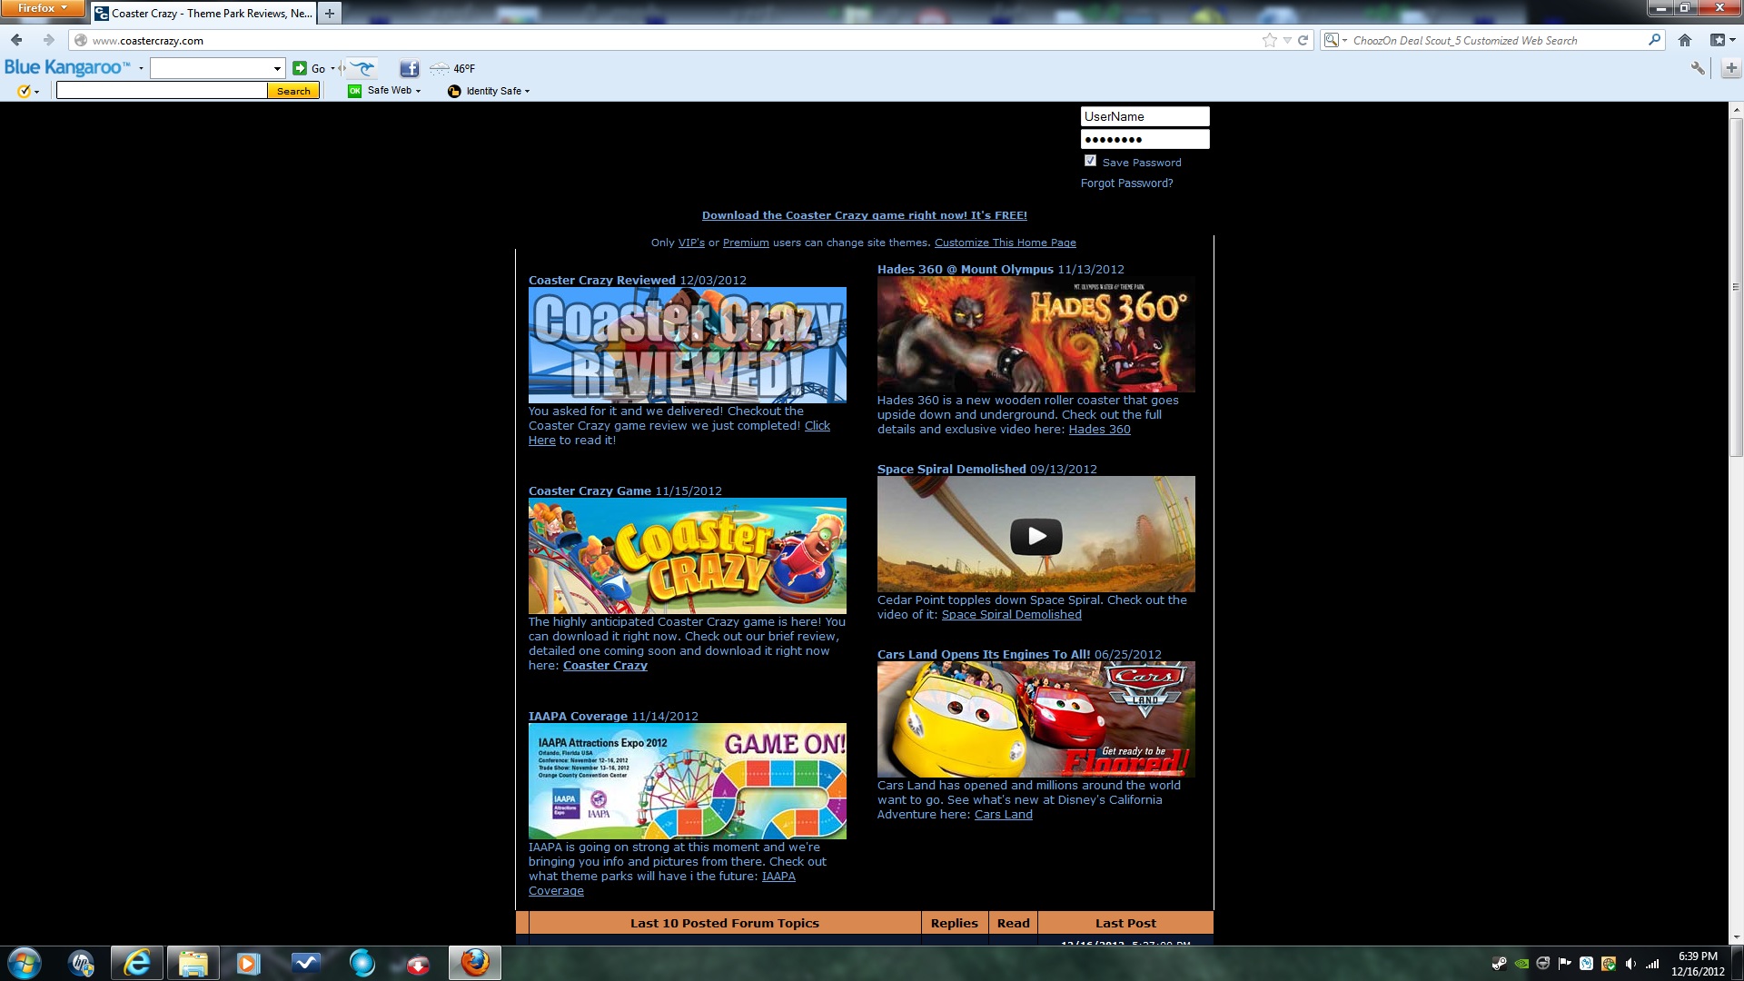1744x981 pixels.
Task: Click the Steam tray icon
Action: 1500,964
